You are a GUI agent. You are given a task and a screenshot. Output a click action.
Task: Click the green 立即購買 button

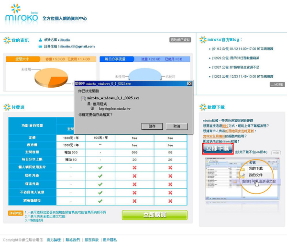coord(155,215)
